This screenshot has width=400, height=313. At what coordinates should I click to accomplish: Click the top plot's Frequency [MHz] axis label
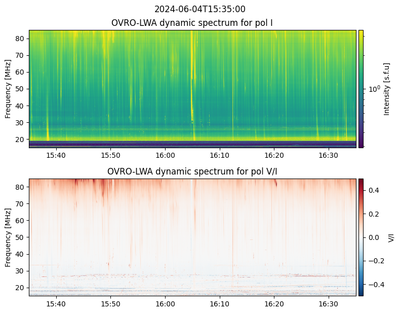8,89
